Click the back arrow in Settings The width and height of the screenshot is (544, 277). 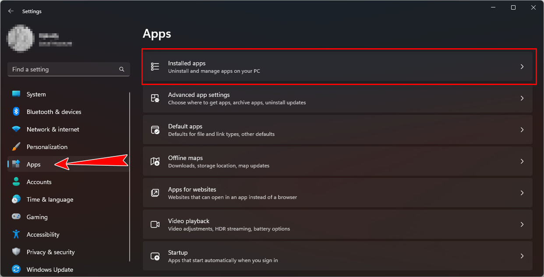click(11, 11)
